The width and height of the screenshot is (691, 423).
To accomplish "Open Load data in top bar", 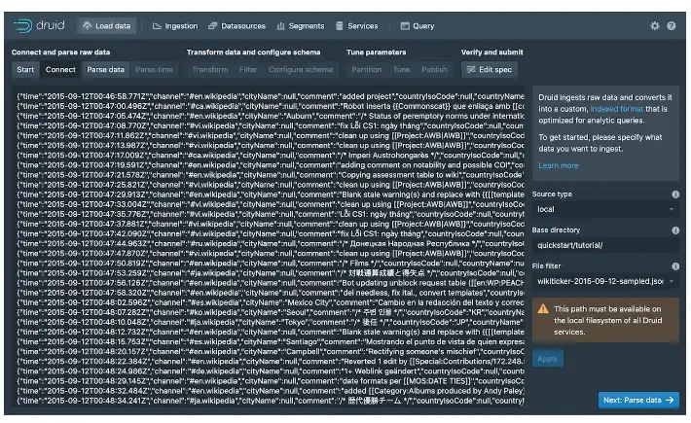I will point(107,26).
